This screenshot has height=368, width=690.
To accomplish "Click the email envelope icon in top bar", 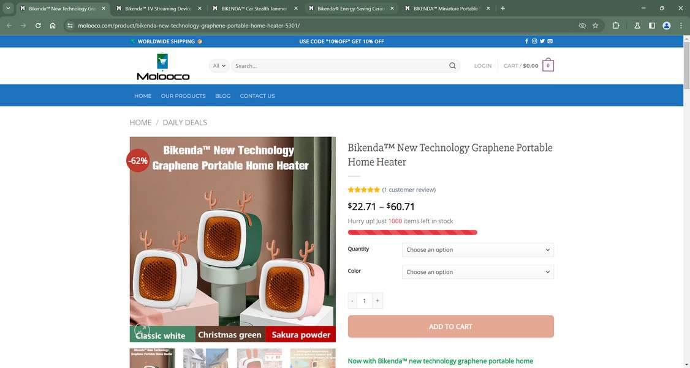I will coord(550,42).
